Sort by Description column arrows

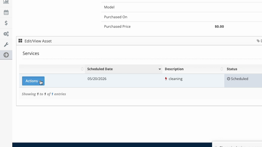[222, 69]
